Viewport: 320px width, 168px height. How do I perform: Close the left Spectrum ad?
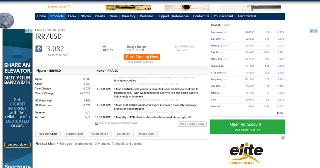coord(30,31)
